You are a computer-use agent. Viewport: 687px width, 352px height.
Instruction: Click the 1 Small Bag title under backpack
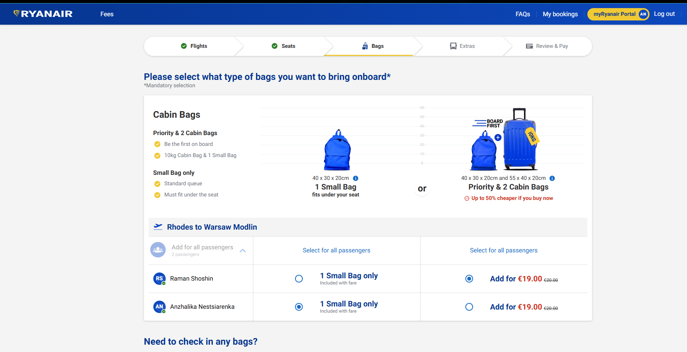[x=336, y=187]
